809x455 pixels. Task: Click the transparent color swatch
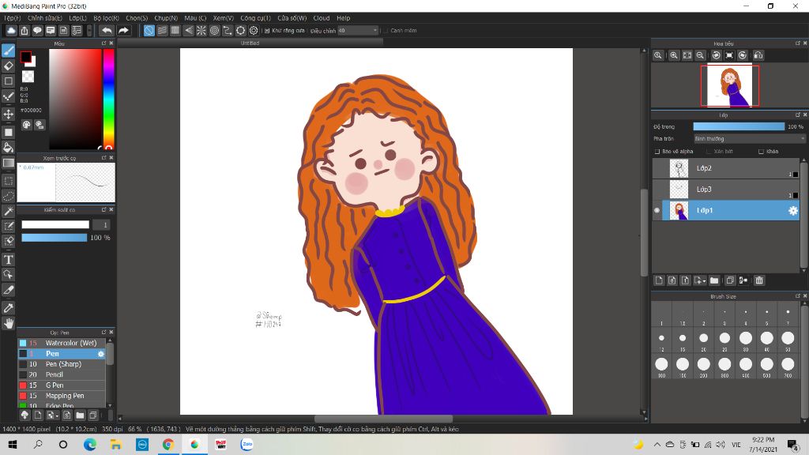pos(28,77)
